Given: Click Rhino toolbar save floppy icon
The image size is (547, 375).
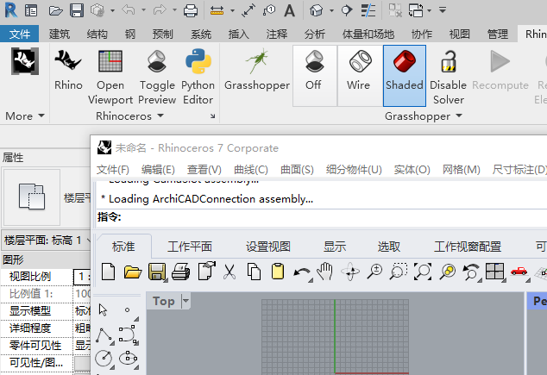Looking at the screenshot, I should tap(157, 272).
